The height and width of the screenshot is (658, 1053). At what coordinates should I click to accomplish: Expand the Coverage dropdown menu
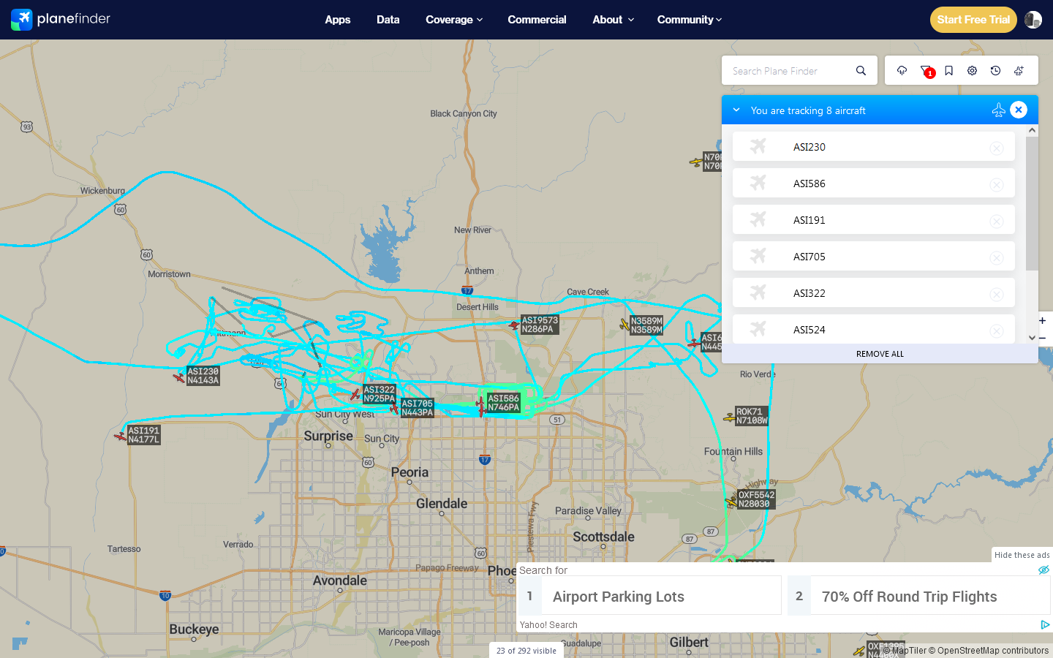coord(454,20)
